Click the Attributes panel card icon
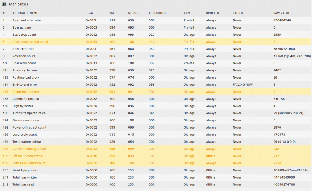This screenshot has width=312, height=191. coord(4,4)
